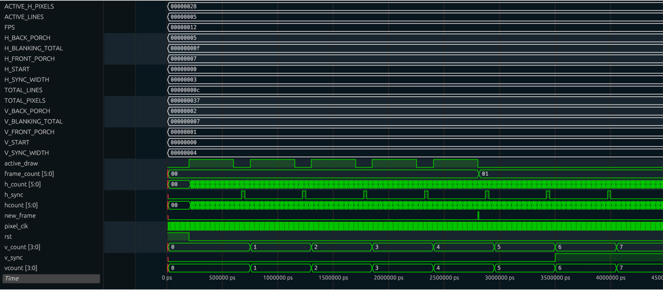Click frame_count waveform segment showing 01
The height and width of the screenshot is (290, 663).
point(569,174)
